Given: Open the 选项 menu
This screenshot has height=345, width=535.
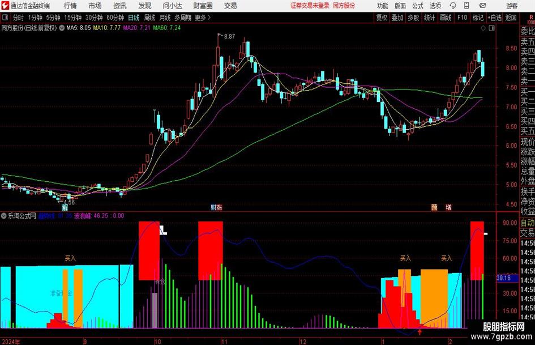Looking at the screenshot, I should click(435, 6).
